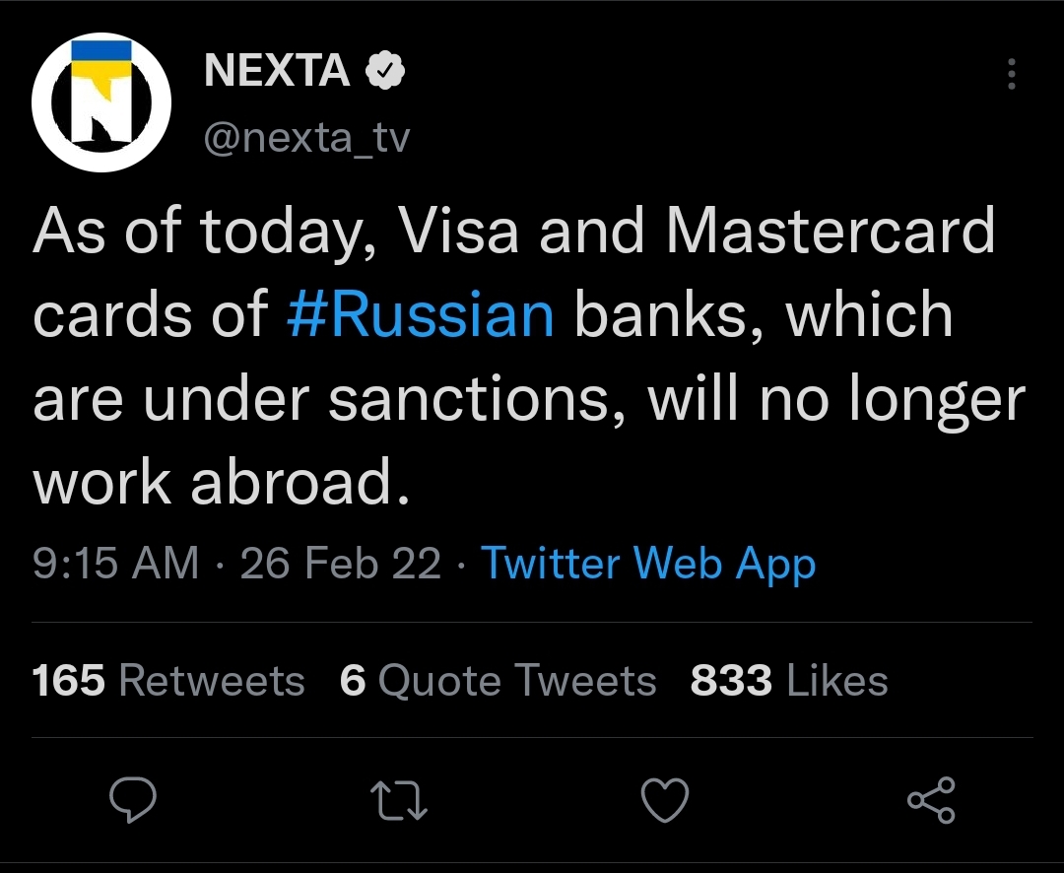The height and width of the screenshot is (873, 1064).
Task: View the 6 Quote Tweets
Action: 498,681
